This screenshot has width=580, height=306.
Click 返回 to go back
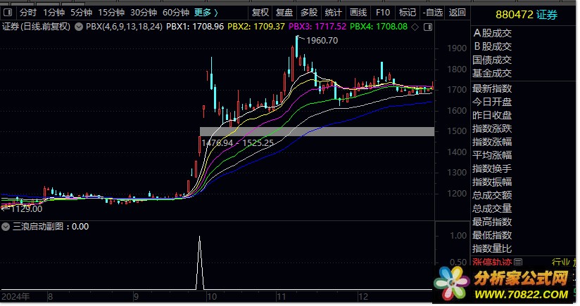tap(458, 13)
